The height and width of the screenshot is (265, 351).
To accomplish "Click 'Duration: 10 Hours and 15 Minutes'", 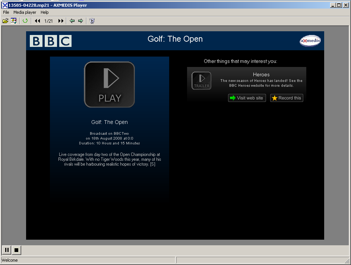I will 110,143.
